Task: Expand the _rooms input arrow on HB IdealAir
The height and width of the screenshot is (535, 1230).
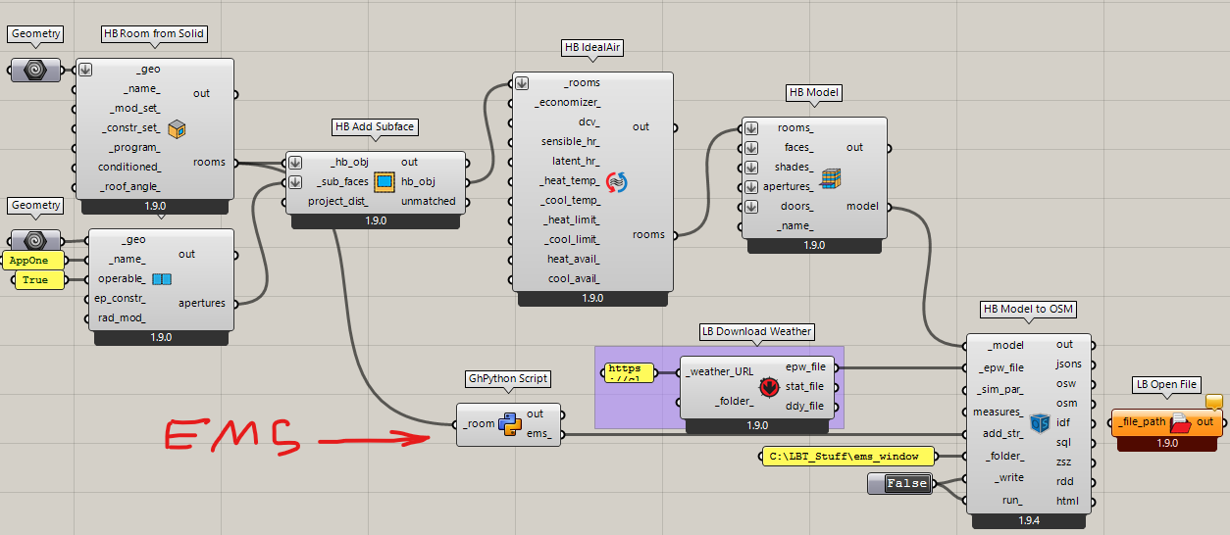Action: [x=522, y=83]
